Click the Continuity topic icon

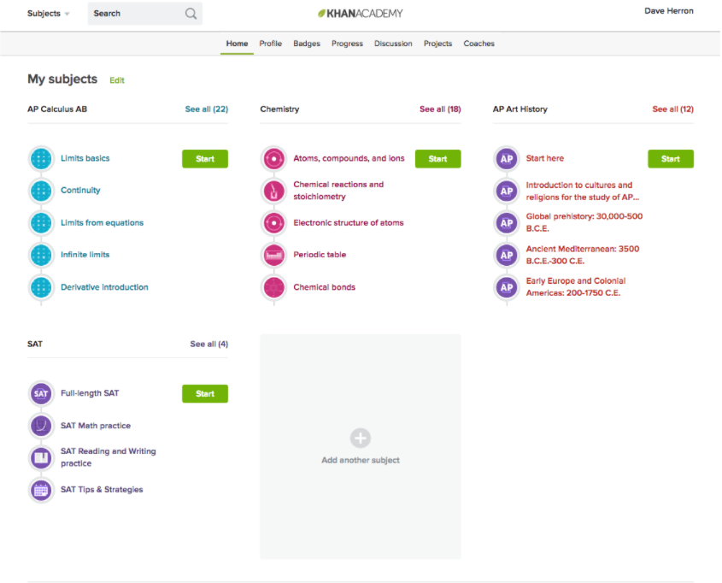pyautogui.click(x=41, y=191)
